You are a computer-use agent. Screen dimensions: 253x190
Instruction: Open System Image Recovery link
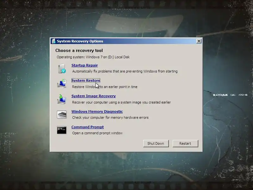click(94, 96)
